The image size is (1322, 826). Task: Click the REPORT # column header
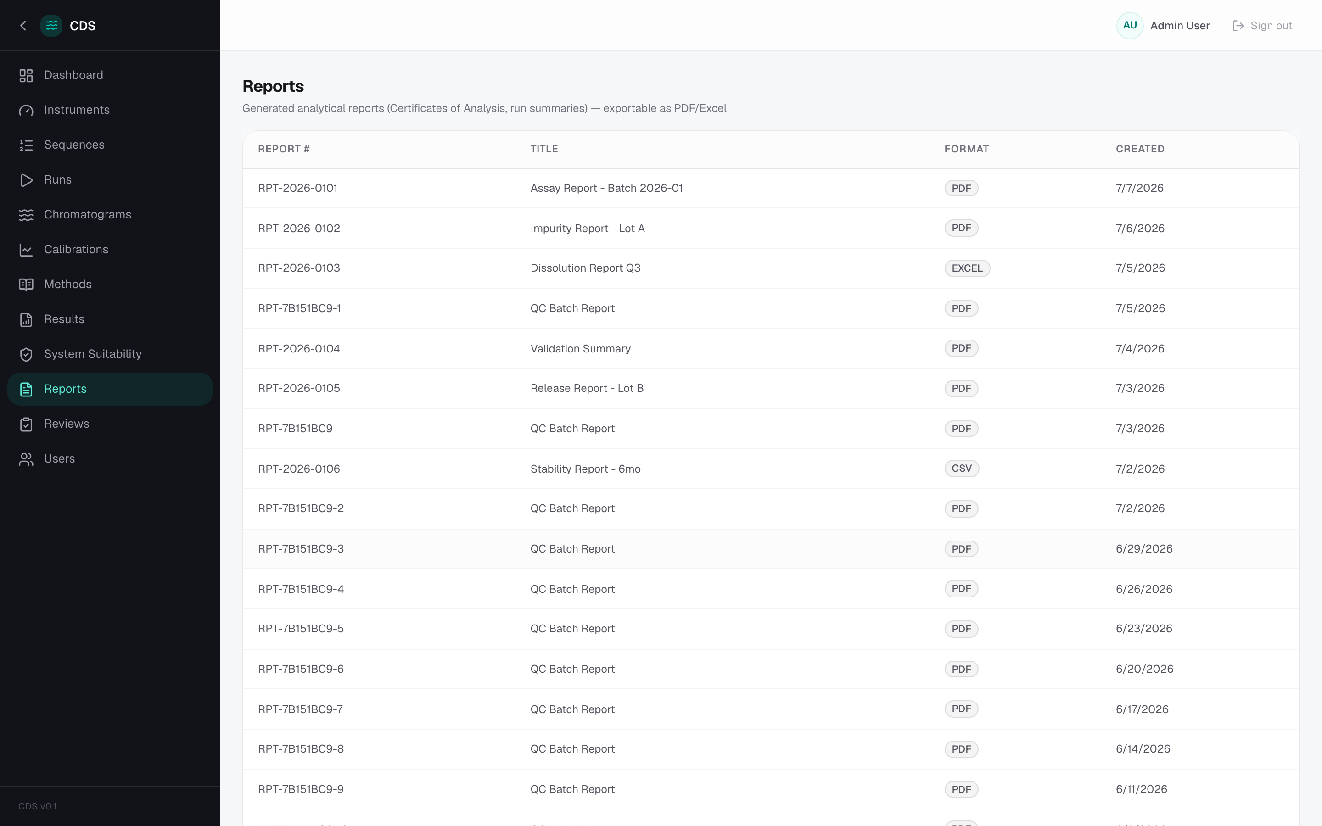click(284, 149)
